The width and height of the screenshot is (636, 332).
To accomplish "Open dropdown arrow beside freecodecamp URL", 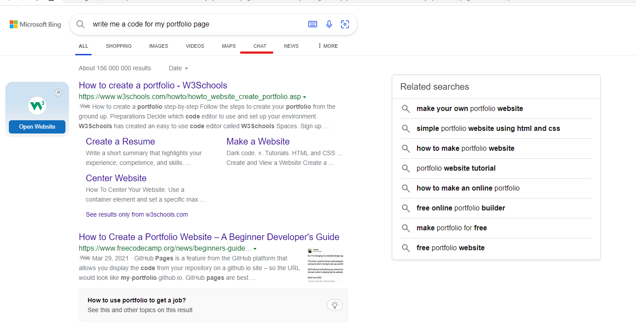I will click(x=255, y=249).
